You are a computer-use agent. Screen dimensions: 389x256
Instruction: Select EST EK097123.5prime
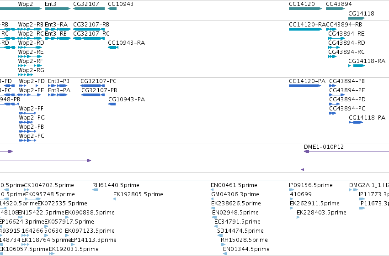pos(67,235)
